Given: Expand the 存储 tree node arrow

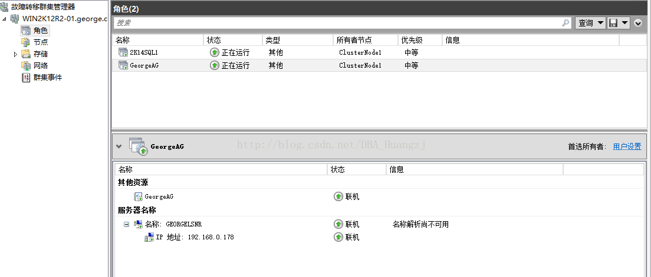Looking at the screenshot, I should click(x=15, y=54).
